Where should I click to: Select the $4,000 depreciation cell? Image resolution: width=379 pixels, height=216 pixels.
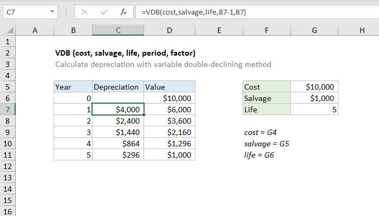pos(118,110)
